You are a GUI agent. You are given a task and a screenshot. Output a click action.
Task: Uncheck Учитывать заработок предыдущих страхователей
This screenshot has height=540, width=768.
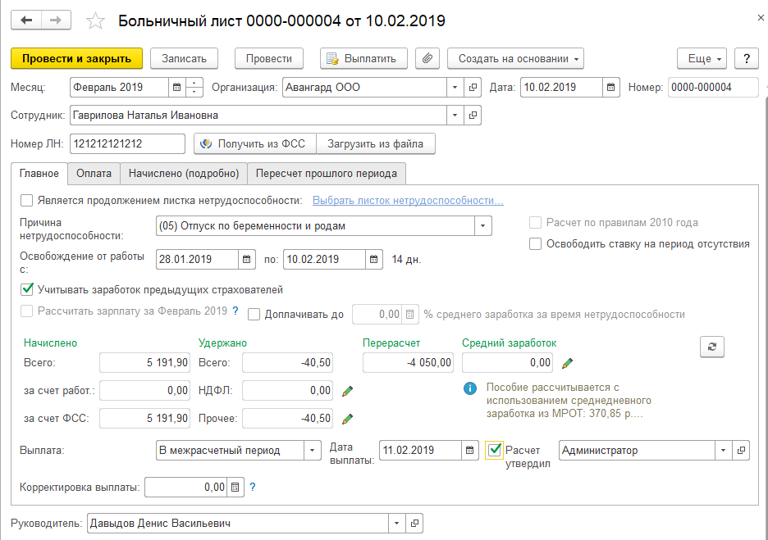coord(27,289)
